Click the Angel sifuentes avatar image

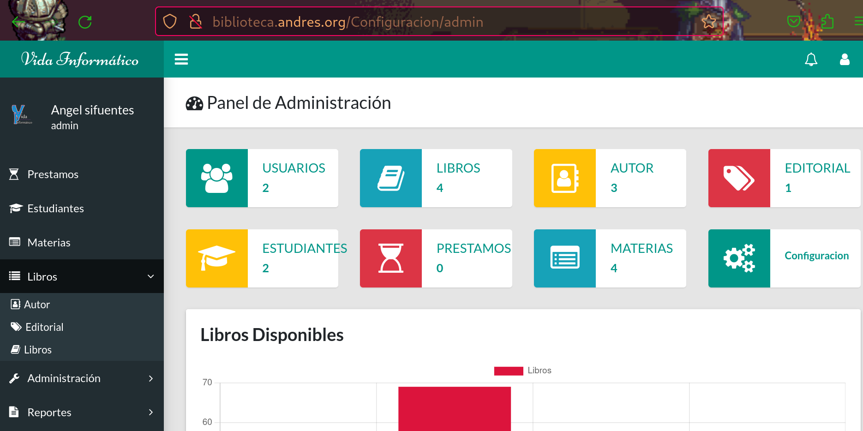(x=22, y=114)
